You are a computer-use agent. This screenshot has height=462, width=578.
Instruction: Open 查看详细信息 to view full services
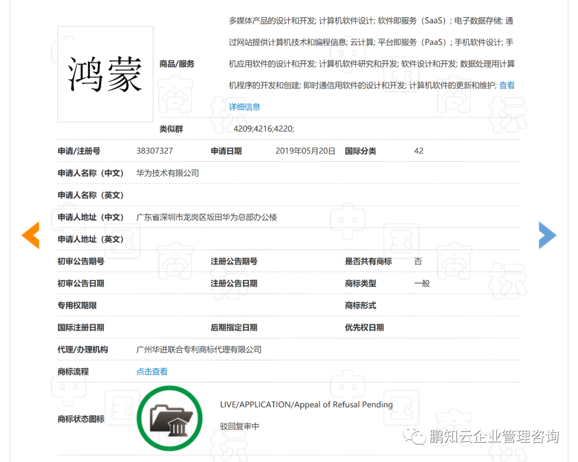click(245, 107)
